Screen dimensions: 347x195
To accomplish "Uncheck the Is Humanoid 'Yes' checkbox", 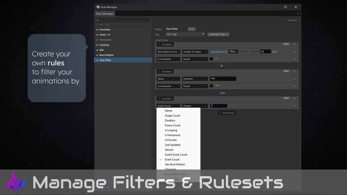I will point(211,86).
